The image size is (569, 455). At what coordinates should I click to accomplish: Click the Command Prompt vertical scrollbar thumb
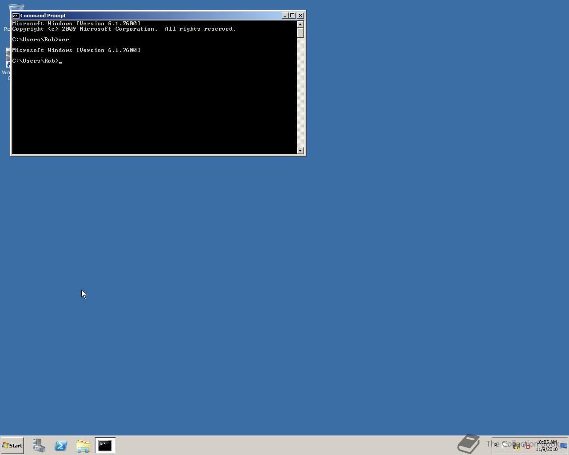point(301,33)
